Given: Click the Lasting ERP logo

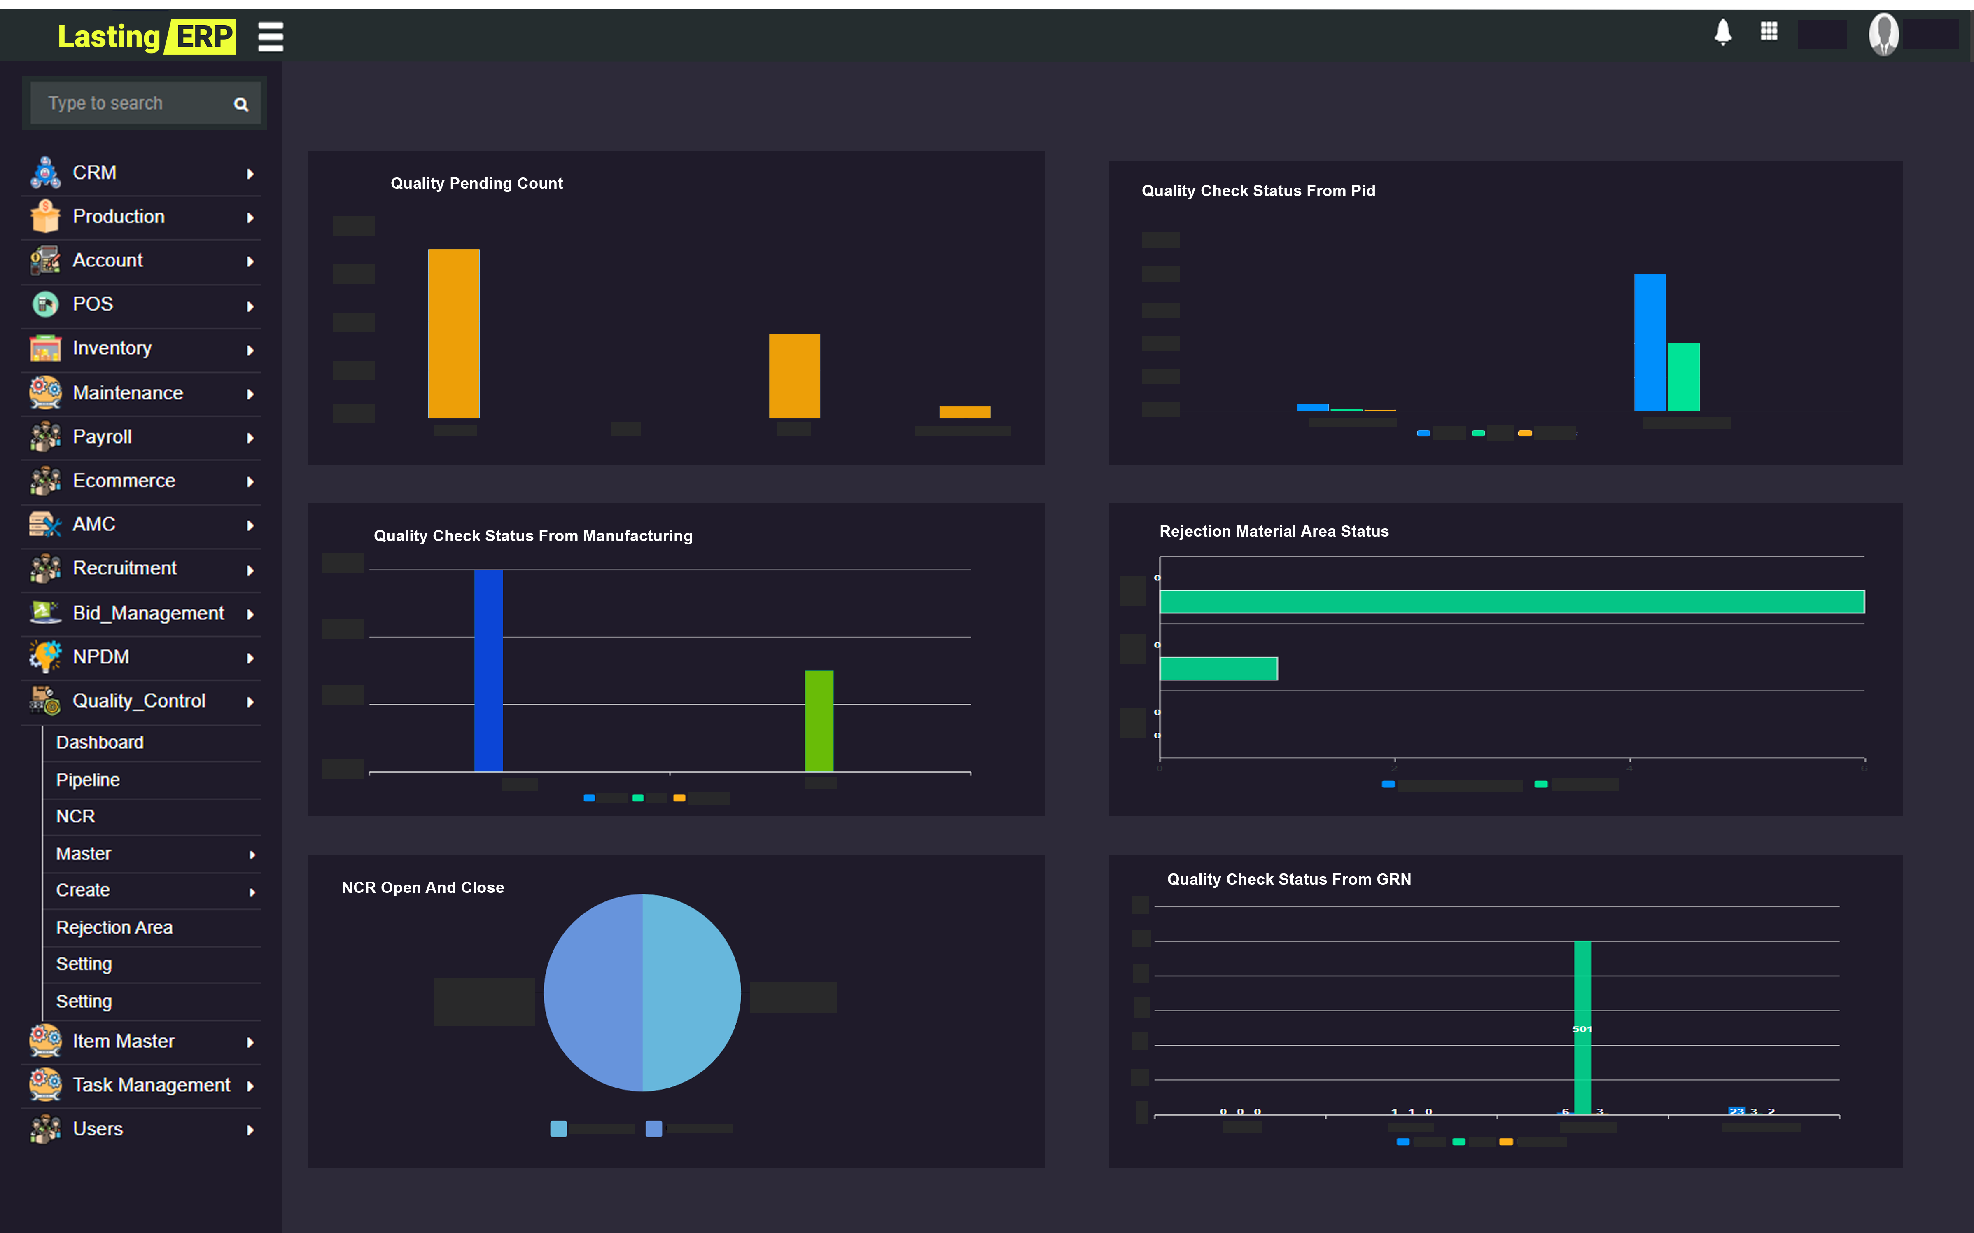Looking at the screenshot, I should (x=147, y=37).
